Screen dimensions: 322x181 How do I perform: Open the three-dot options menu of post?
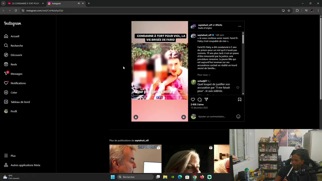(239, 26)
